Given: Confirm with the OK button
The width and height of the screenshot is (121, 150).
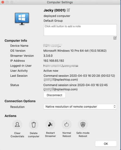Looking at the screenshot, I should (106, 144).
